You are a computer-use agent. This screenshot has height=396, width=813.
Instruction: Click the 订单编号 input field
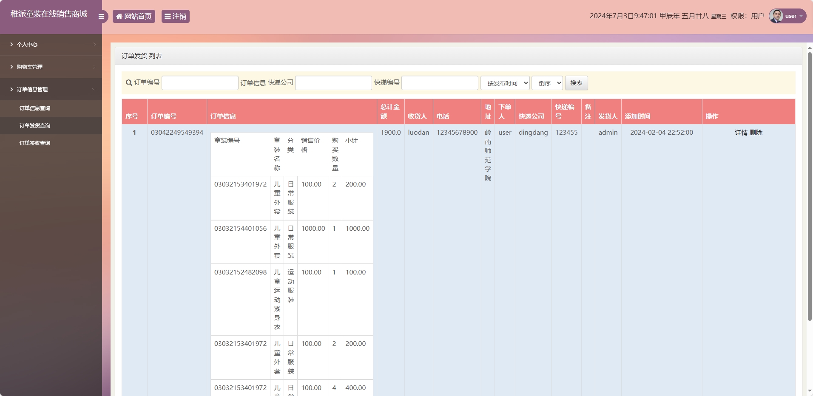click(x=200, y=83)
